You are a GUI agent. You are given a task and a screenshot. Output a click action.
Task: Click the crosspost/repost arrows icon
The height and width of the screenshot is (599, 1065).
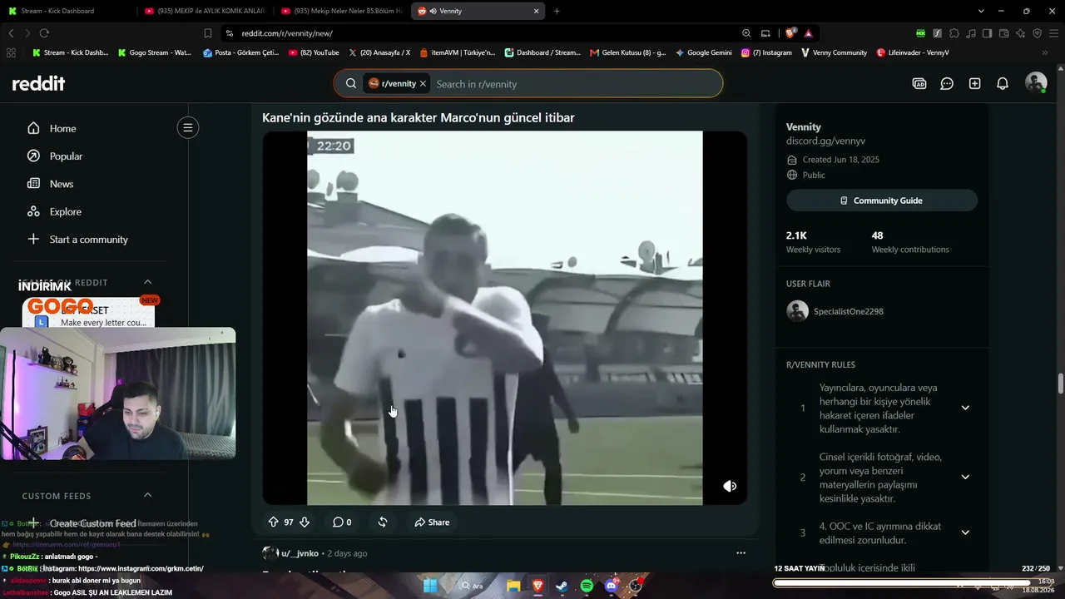click(383, 522)
